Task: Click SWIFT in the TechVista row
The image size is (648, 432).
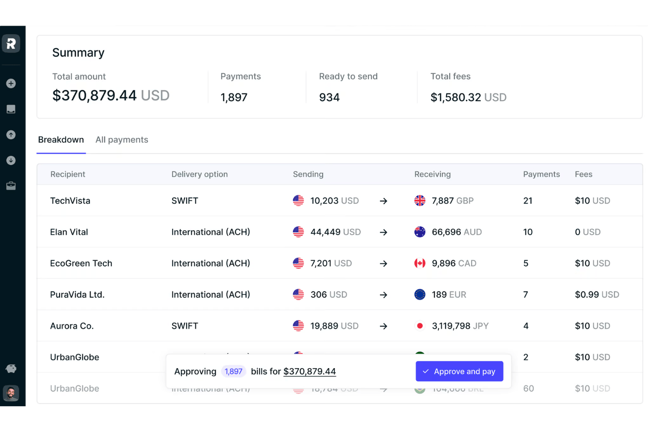Action: tap(185, 200)
